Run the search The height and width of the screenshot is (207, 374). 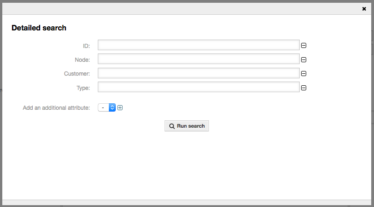[x=187, y=126]
